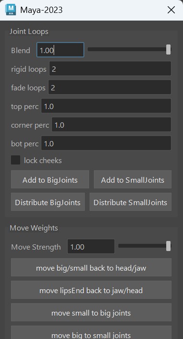Click the Blend slider handle

click(168, 50)
